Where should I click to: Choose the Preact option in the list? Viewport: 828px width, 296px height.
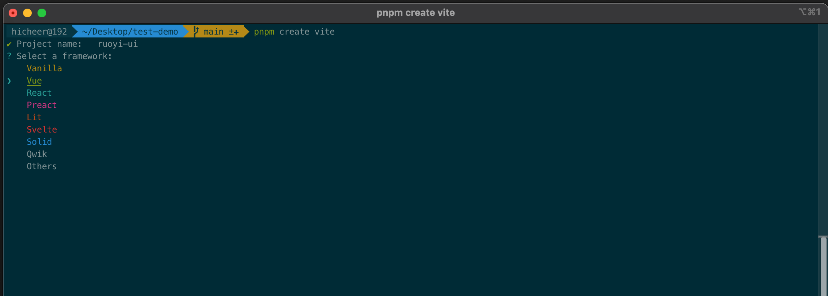click(42, 105)
